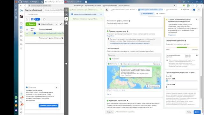Click the info icon beside Переписка
Image resolution: width=204 pixels, height=115 pixels.
(174, 84)
